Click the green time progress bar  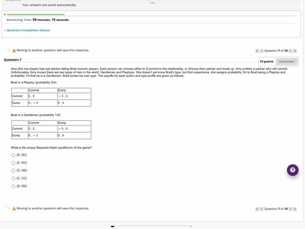click(36, 14)
